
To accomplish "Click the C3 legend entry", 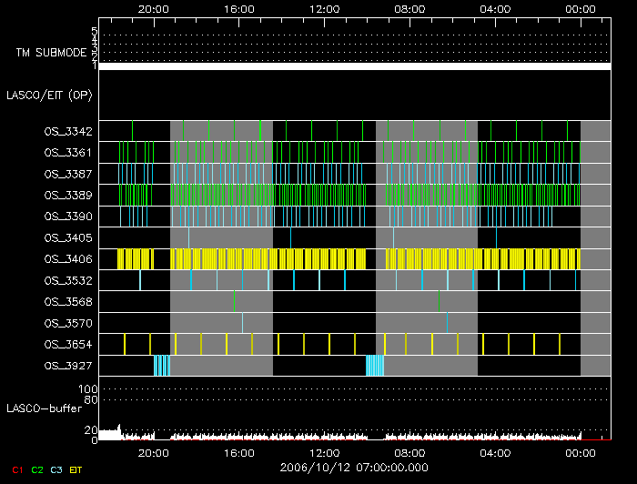I will point(57,469).
